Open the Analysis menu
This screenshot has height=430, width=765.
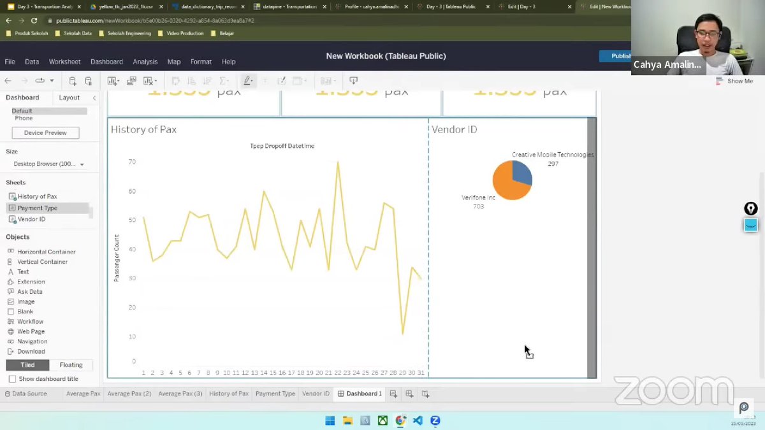[x=145, y=62]
